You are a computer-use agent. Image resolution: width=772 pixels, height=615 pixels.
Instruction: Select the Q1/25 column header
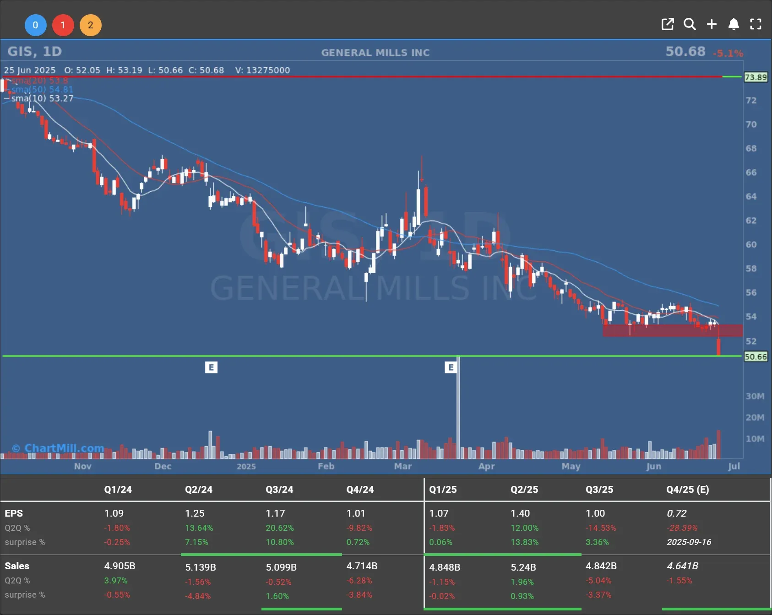pyautogui.click(x=443, y=490)
